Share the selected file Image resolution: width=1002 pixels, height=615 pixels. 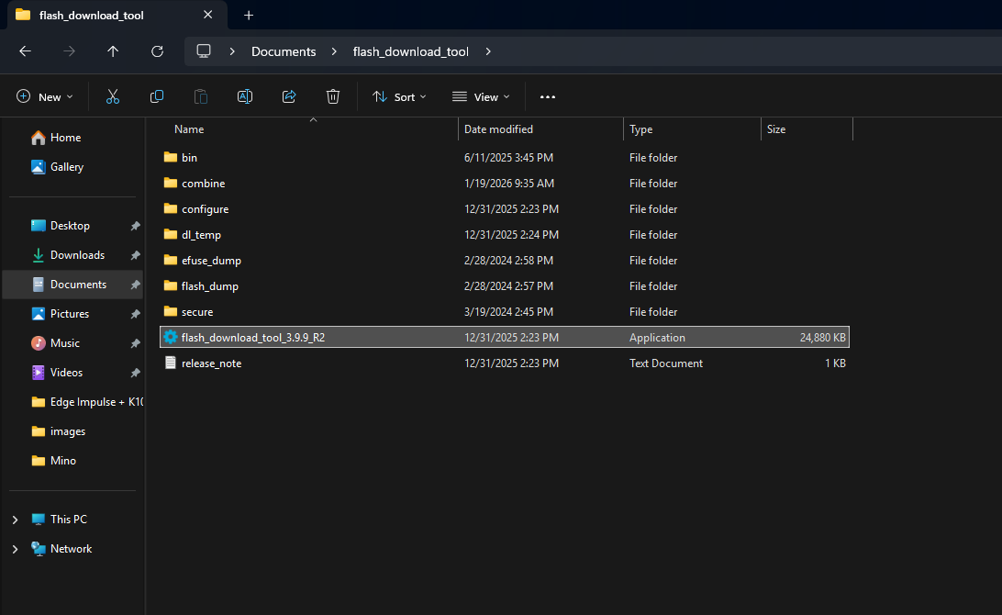(289, 96)
